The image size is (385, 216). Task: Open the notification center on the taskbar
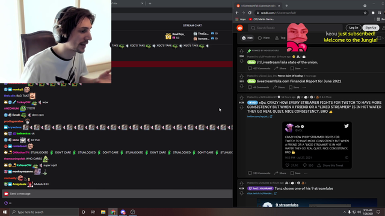tap(378, 212)
